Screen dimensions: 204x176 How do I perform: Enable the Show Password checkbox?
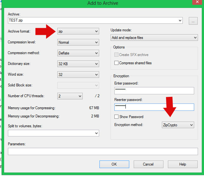click(117, 117)
